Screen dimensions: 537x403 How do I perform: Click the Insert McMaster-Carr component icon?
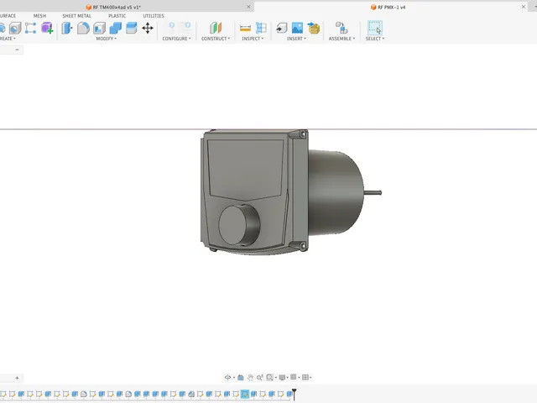313,28
